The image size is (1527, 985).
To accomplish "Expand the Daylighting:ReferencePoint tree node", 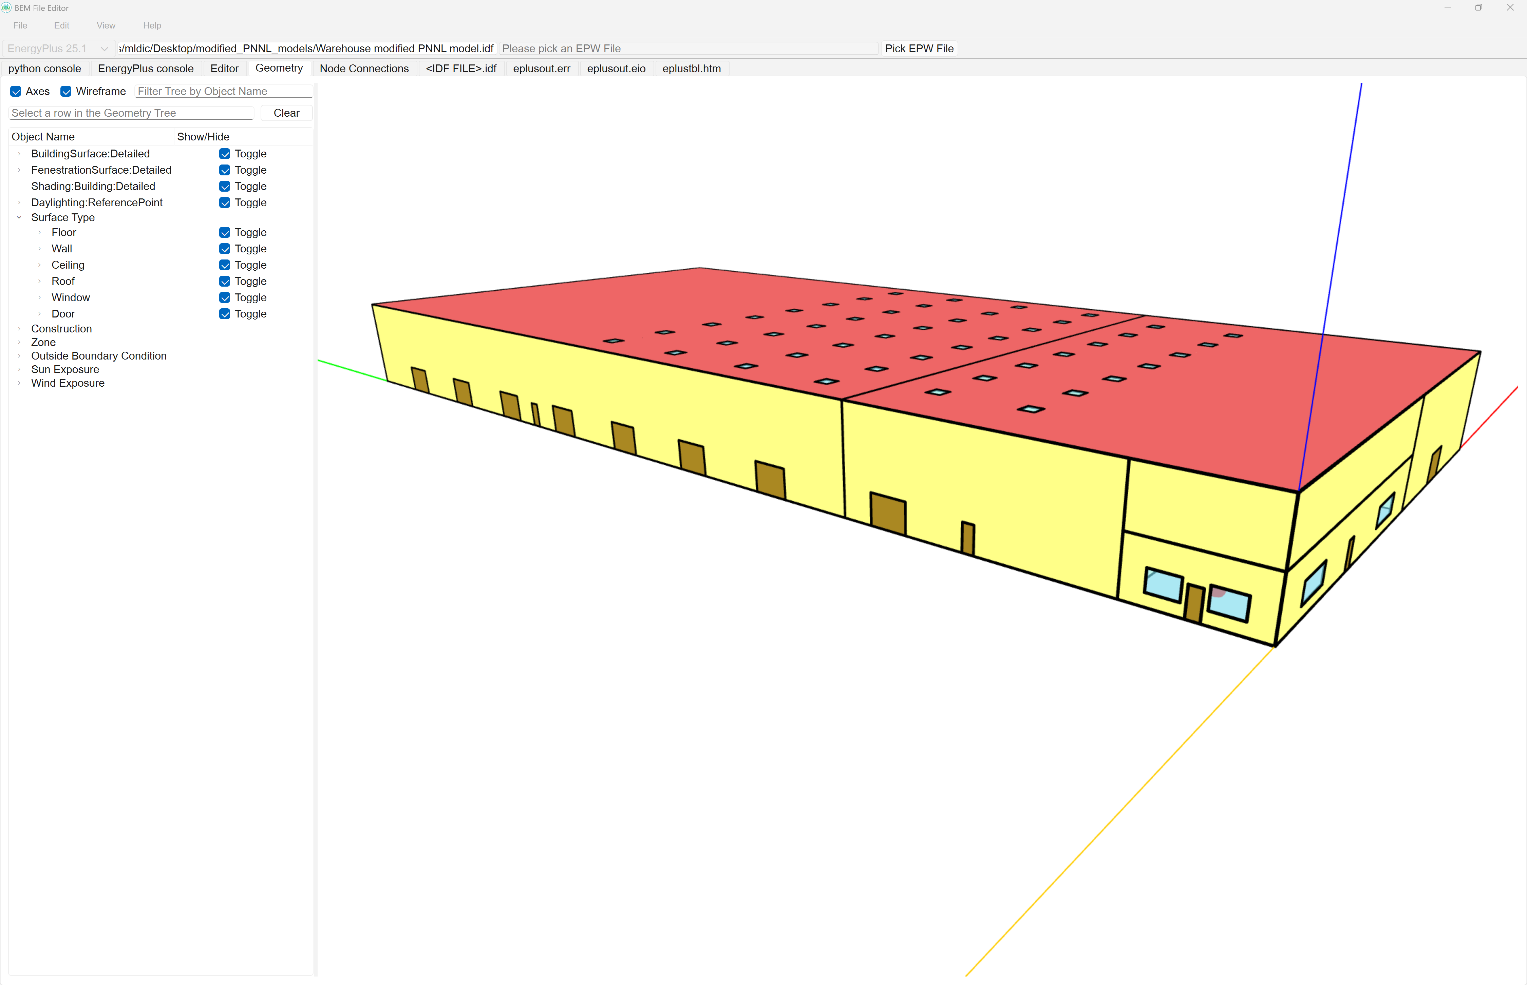I will 19,203.
